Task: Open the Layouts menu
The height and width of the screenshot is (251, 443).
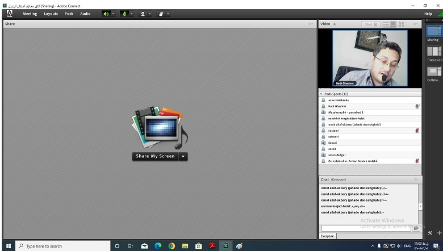Action: pyautogui.click(x=51, y=14)
